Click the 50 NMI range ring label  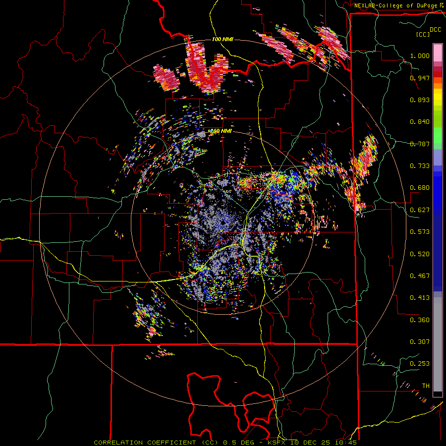click(223, 131)
